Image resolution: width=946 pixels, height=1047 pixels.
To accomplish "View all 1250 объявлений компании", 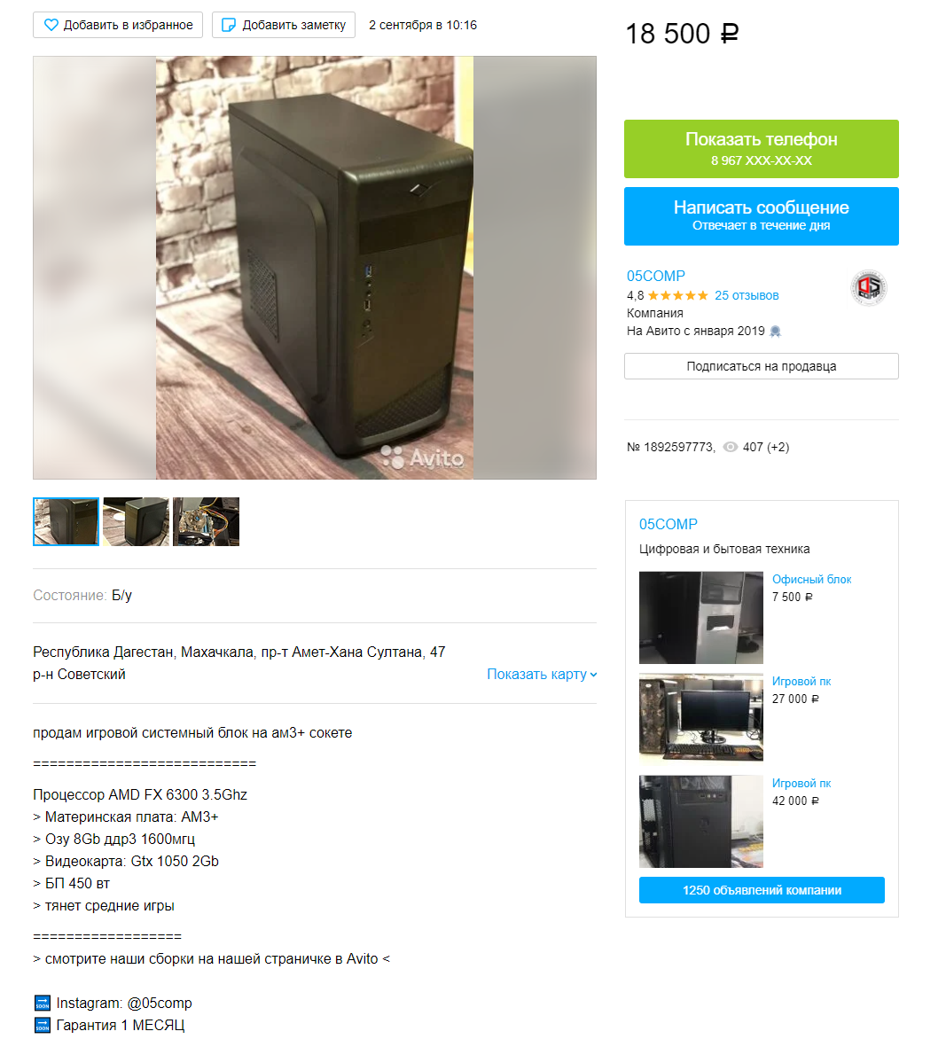I will point(762,890).
